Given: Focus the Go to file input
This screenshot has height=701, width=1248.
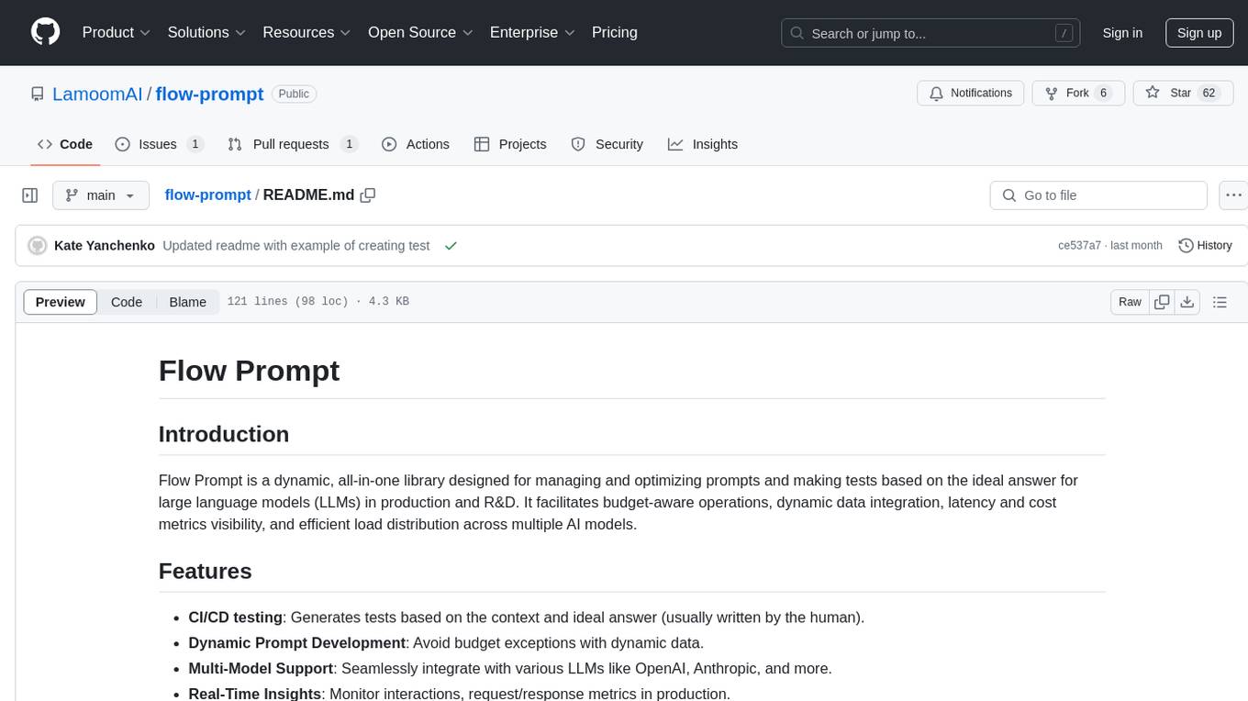Looking at the screenshot, I should pos(1098,195).
